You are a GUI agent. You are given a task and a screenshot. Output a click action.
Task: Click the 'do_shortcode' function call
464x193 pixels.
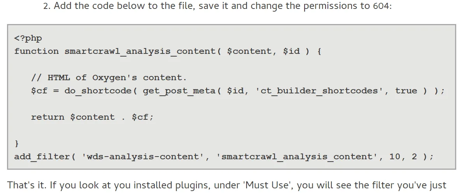[98, 91]
